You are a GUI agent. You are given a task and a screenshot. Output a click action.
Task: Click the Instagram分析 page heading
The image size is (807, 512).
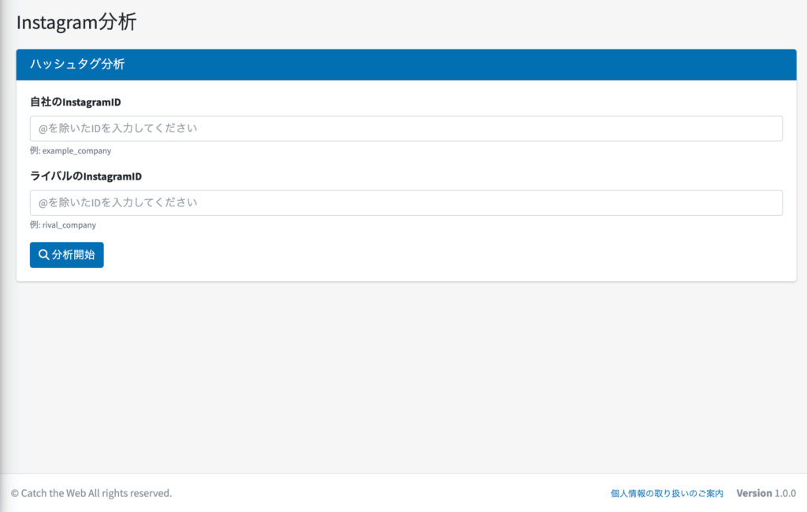pos(76,22)
